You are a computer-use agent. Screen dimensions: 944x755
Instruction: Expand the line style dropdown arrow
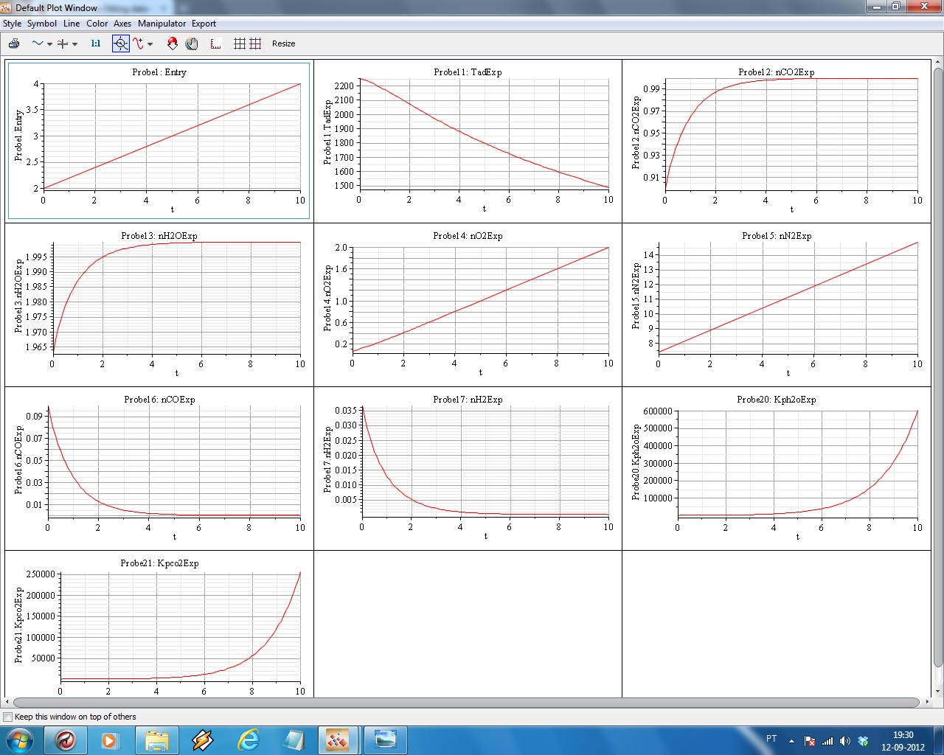point(49,44)
